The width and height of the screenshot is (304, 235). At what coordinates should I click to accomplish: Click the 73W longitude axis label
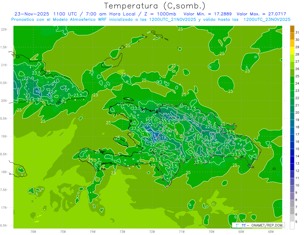tap(122, 232)
